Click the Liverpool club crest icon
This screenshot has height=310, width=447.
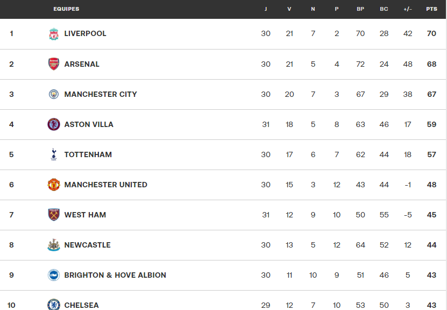click(x=54, y=34)
